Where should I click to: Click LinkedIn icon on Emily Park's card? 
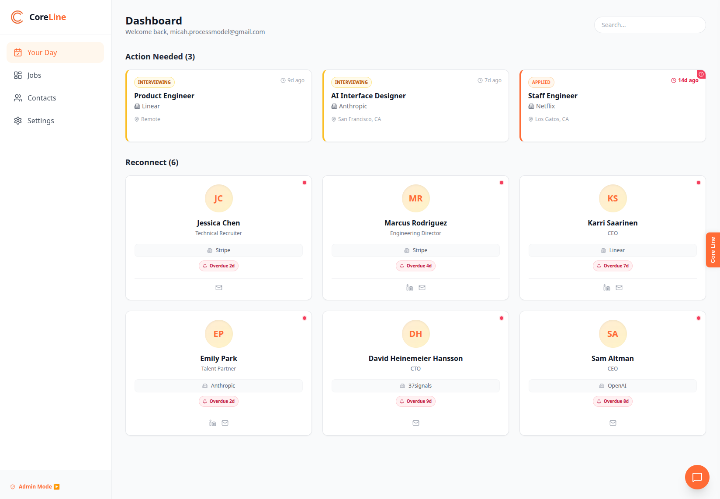click(x=212, y=423)
